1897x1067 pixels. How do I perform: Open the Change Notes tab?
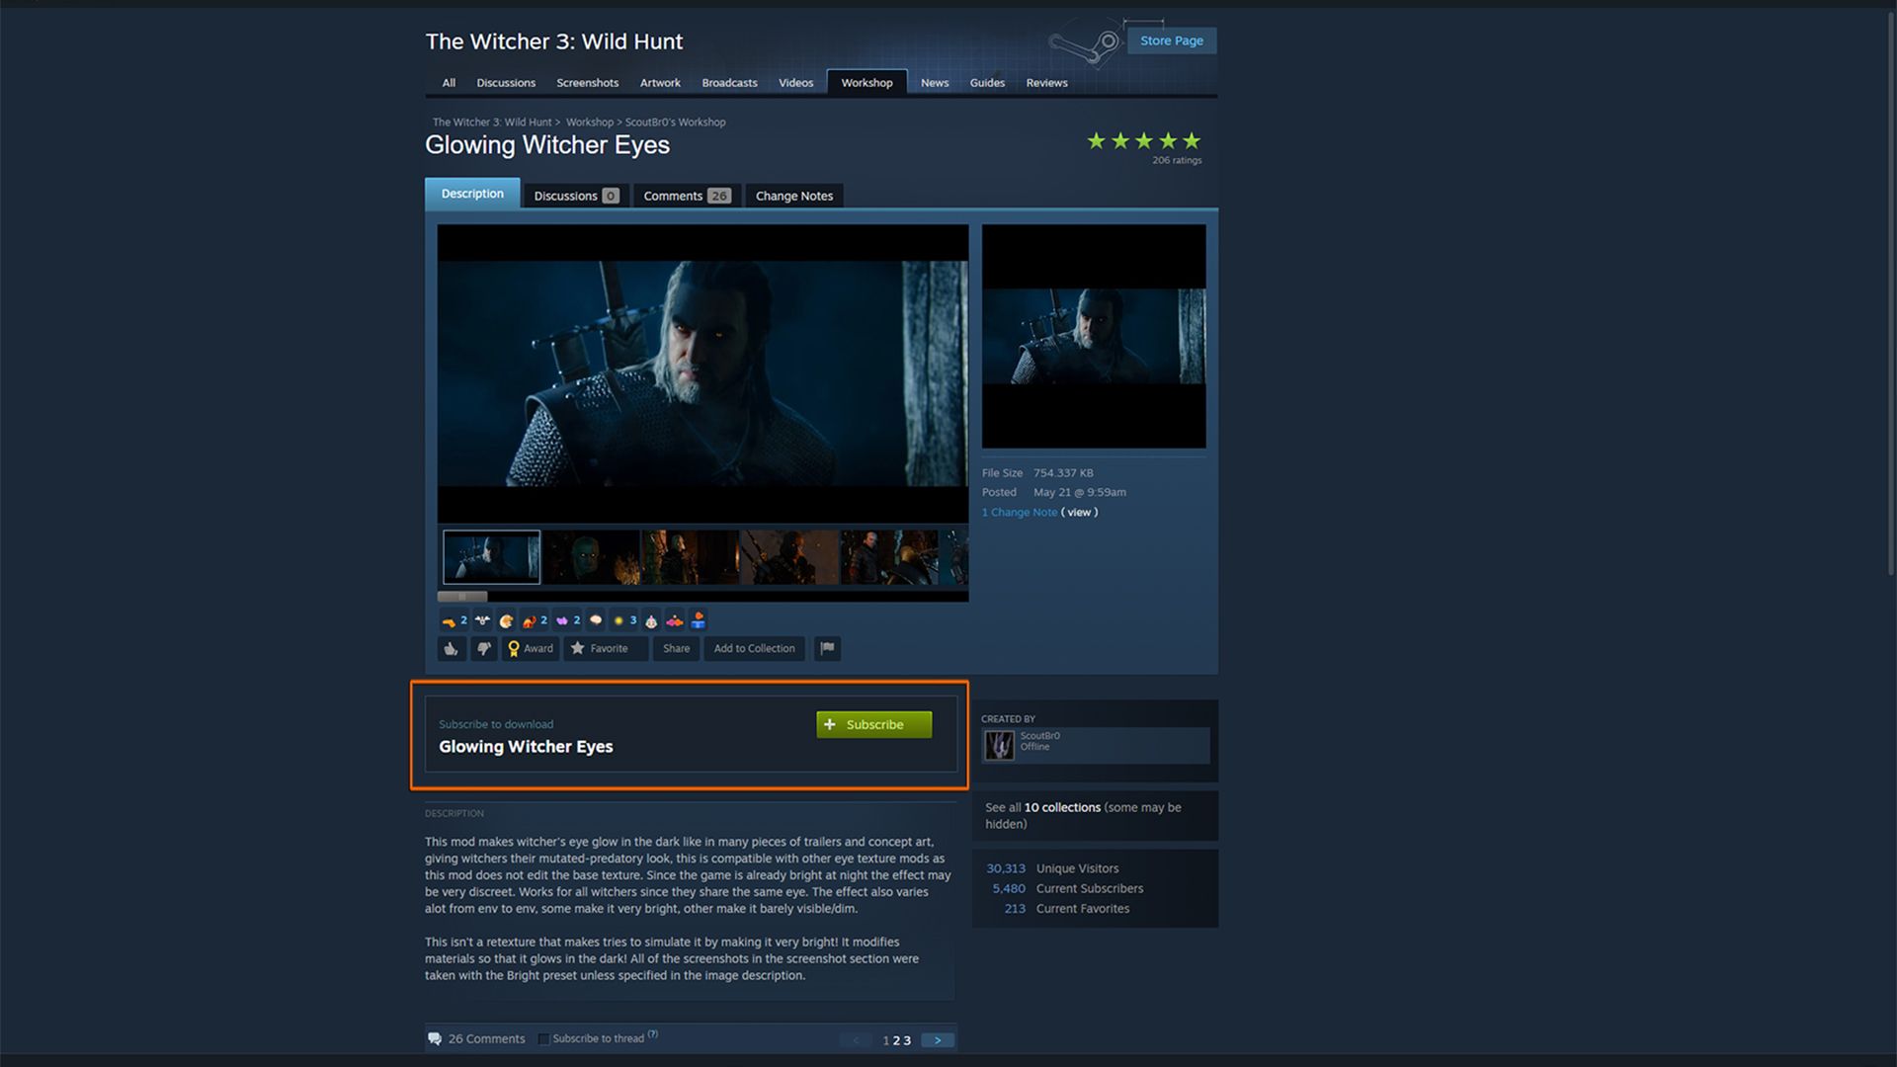pos(794,196)
